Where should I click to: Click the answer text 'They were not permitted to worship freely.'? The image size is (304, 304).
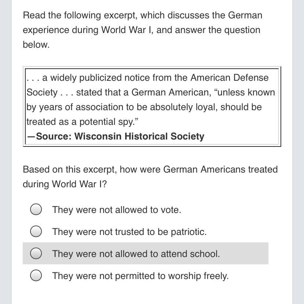click(x=140, y=276)
